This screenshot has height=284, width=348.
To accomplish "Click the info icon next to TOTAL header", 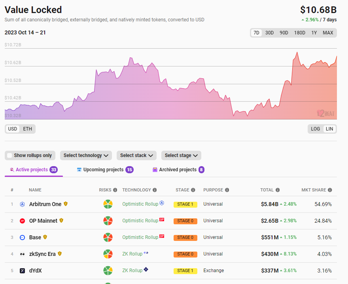I will point(278,190).
